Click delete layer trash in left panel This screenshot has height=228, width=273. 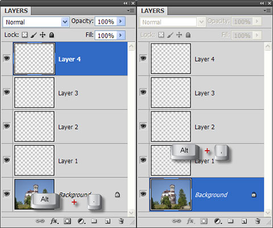[121, 221]
